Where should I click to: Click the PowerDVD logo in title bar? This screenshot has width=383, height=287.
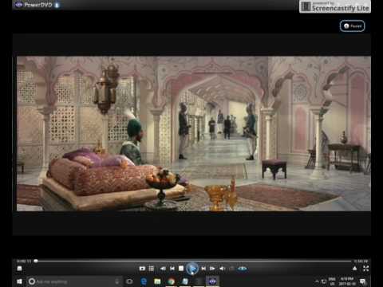[x=18, y=5]
